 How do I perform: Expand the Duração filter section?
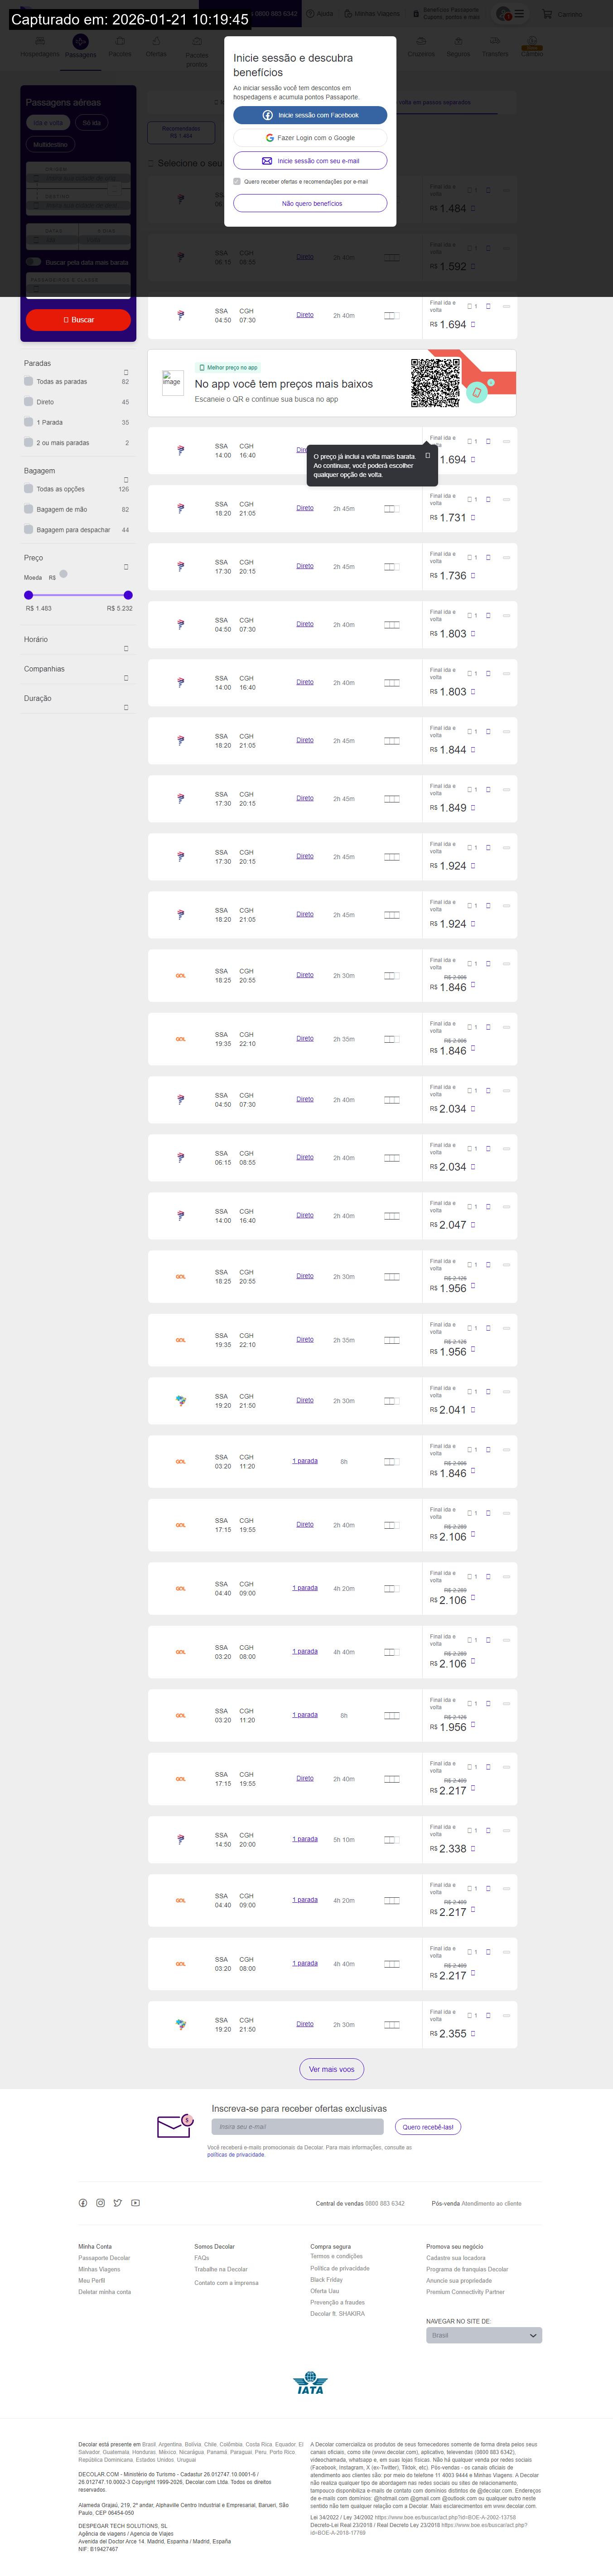126,707
